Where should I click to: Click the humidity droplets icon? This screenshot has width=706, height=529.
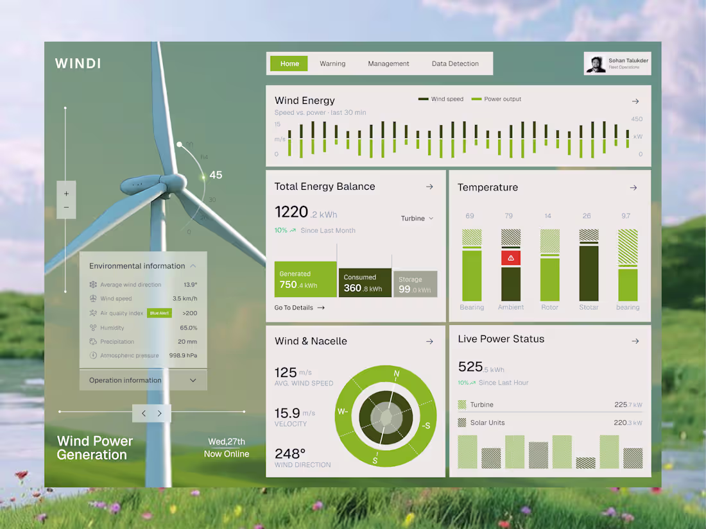[x=93, y=328]
